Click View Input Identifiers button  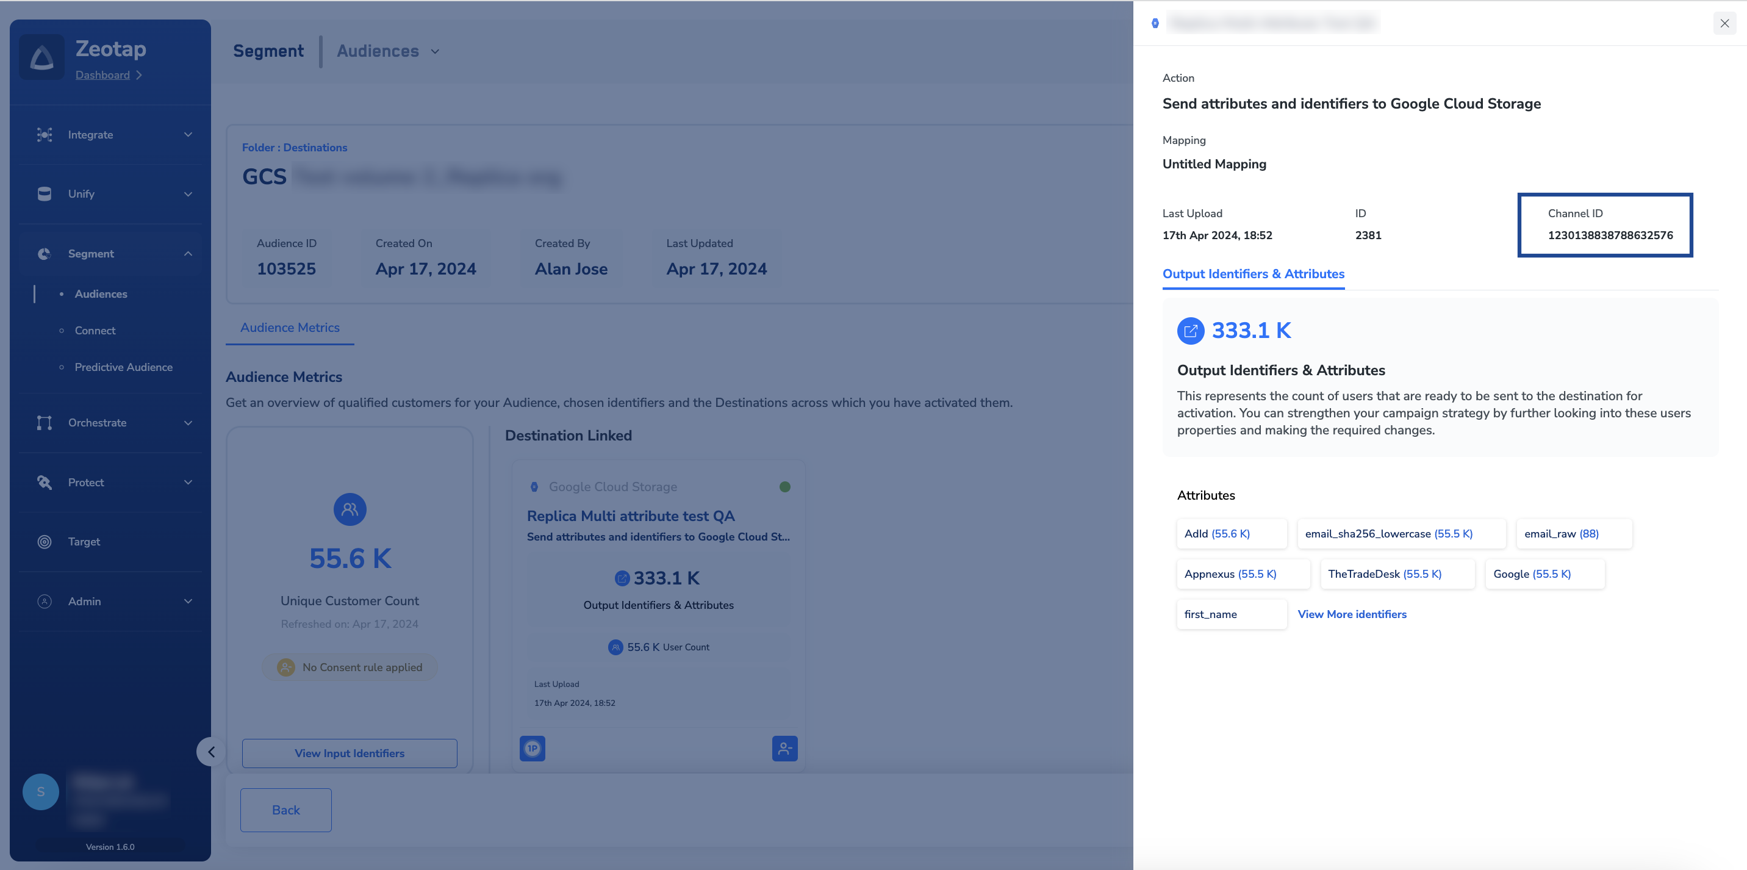(350, 753)
